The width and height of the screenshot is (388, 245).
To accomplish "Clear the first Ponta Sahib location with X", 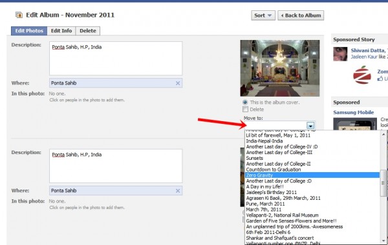I will click(178, 83).
